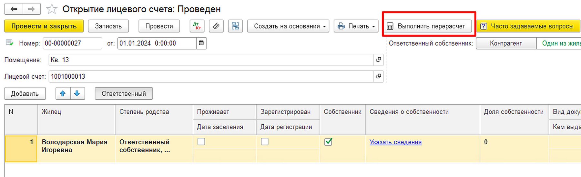Click the Ответственный button

[x=124, y=93]
